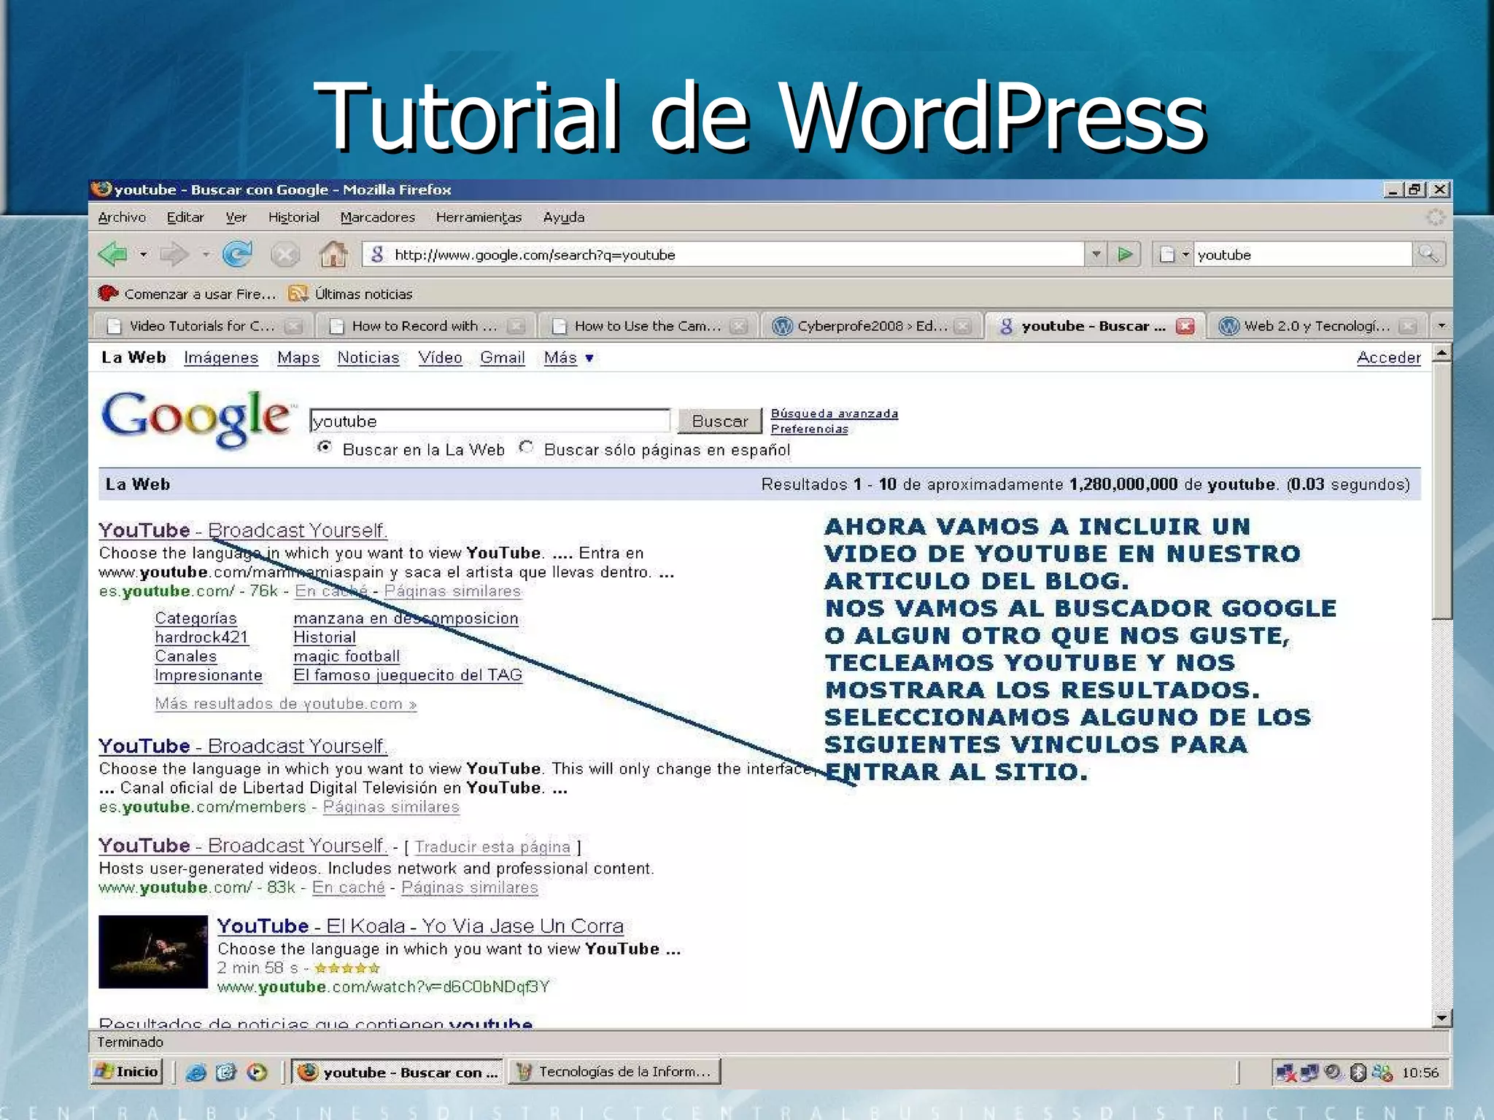Click the Google favicon in the address bar
Screen dimensions: 1494x1120
(377, 254)
